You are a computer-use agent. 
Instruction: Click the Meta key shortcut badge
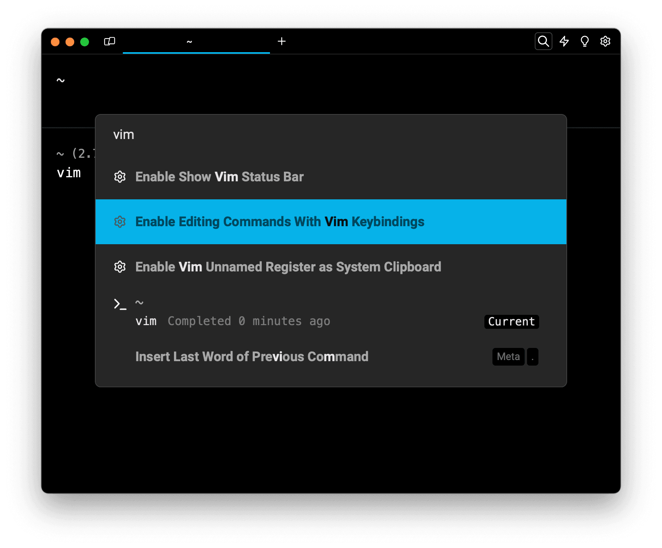508,357
